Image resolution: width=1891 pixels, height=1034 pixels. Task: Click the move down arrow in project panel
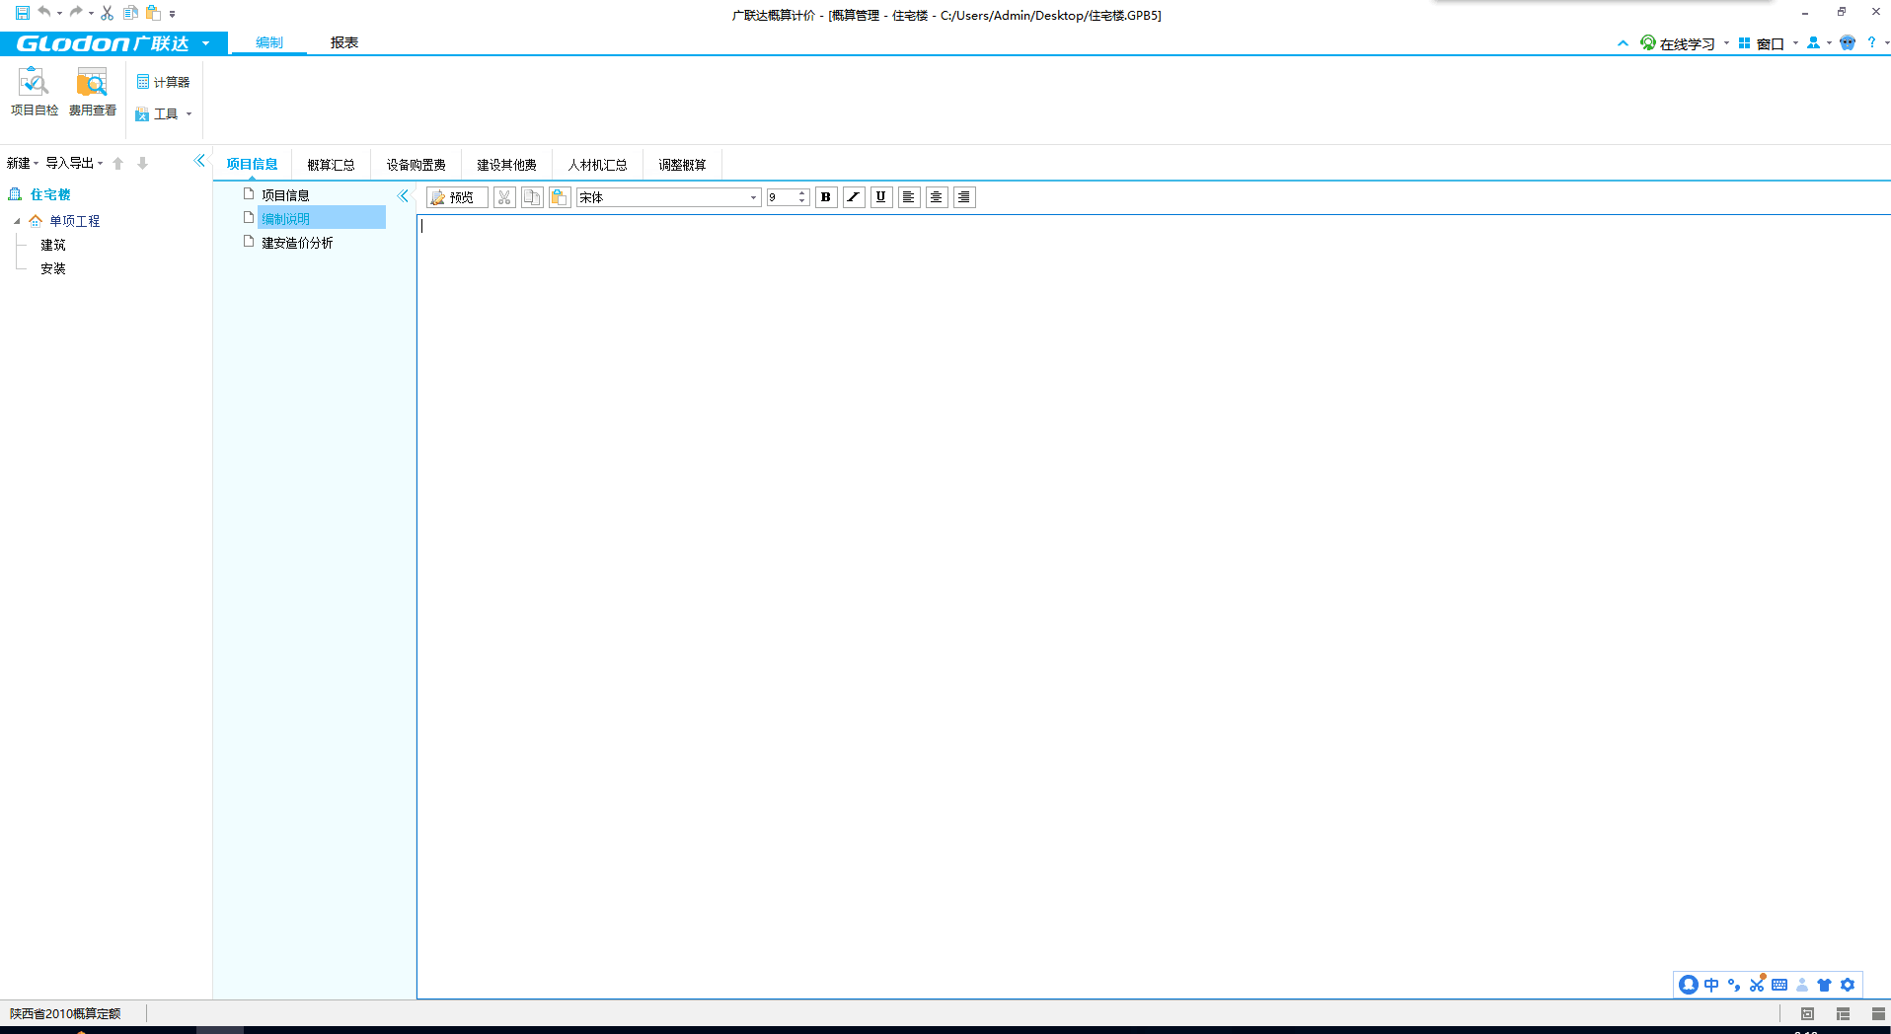pyautogui.click(x=142, y=163)
